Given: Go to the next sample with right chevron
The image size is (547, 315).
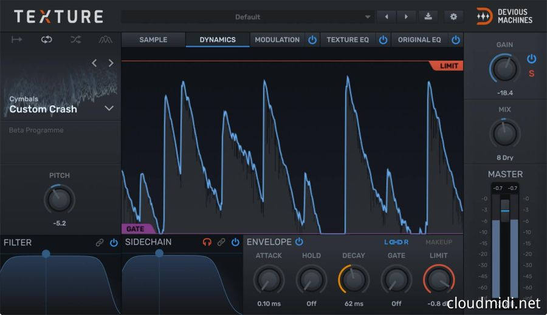Looking at the screenshot, I should pyautogui.click(x=111, y=63).
